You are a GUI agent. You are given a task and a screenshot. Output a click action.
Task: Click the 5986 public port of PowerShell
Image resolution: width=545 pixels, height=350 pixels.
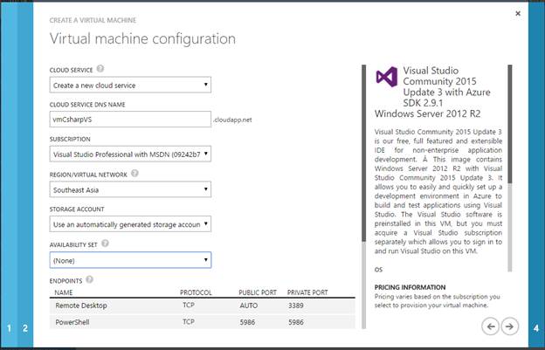tap(247, 322)
